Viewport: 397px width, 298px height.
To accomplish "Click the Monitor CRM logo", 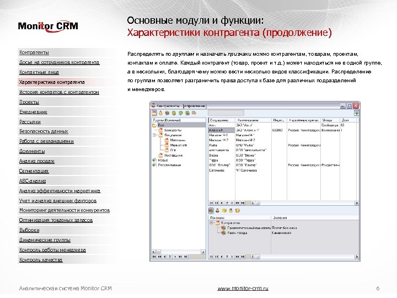I will click(x=48, y=26).
